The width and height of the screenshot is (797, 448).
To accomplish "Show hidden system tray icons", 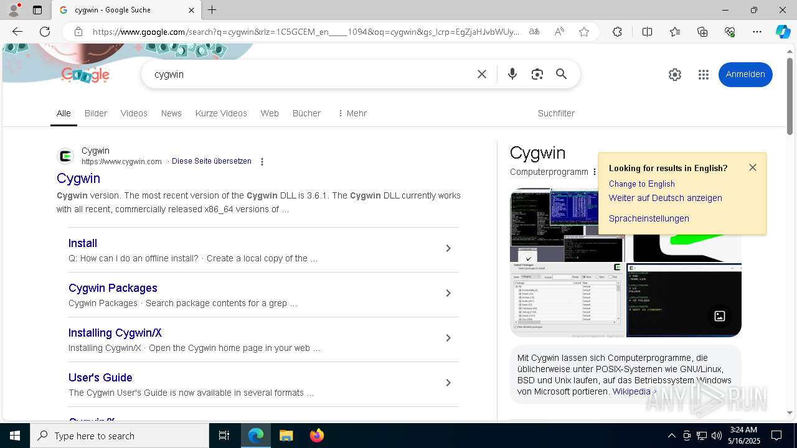I will click(671, 436).
